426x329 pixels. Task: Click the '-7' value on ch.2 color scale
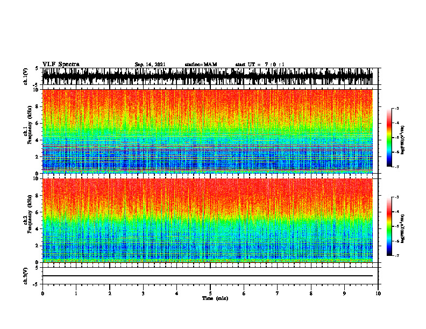point(397,255)
